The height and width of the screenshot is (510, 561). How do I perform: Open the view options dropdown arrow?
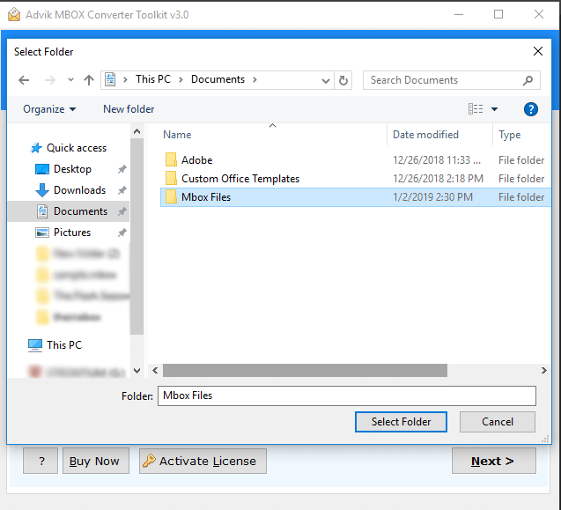pyautogui.click(x=494, y=109)
